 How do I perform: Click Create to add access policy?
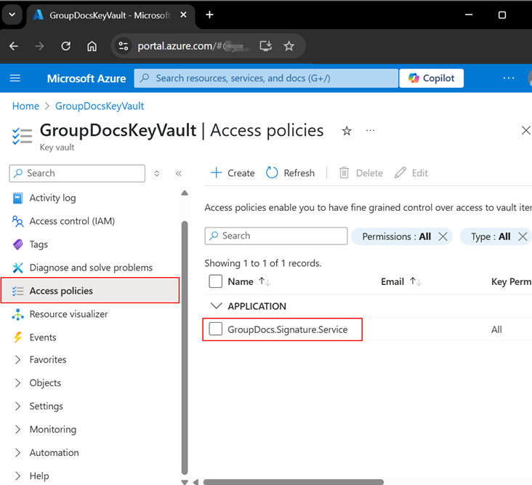(x=233, y=173)
